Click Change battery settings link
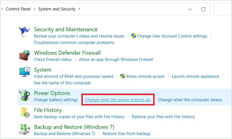This screenshot has width=232, height=139. tap(56, 100)
